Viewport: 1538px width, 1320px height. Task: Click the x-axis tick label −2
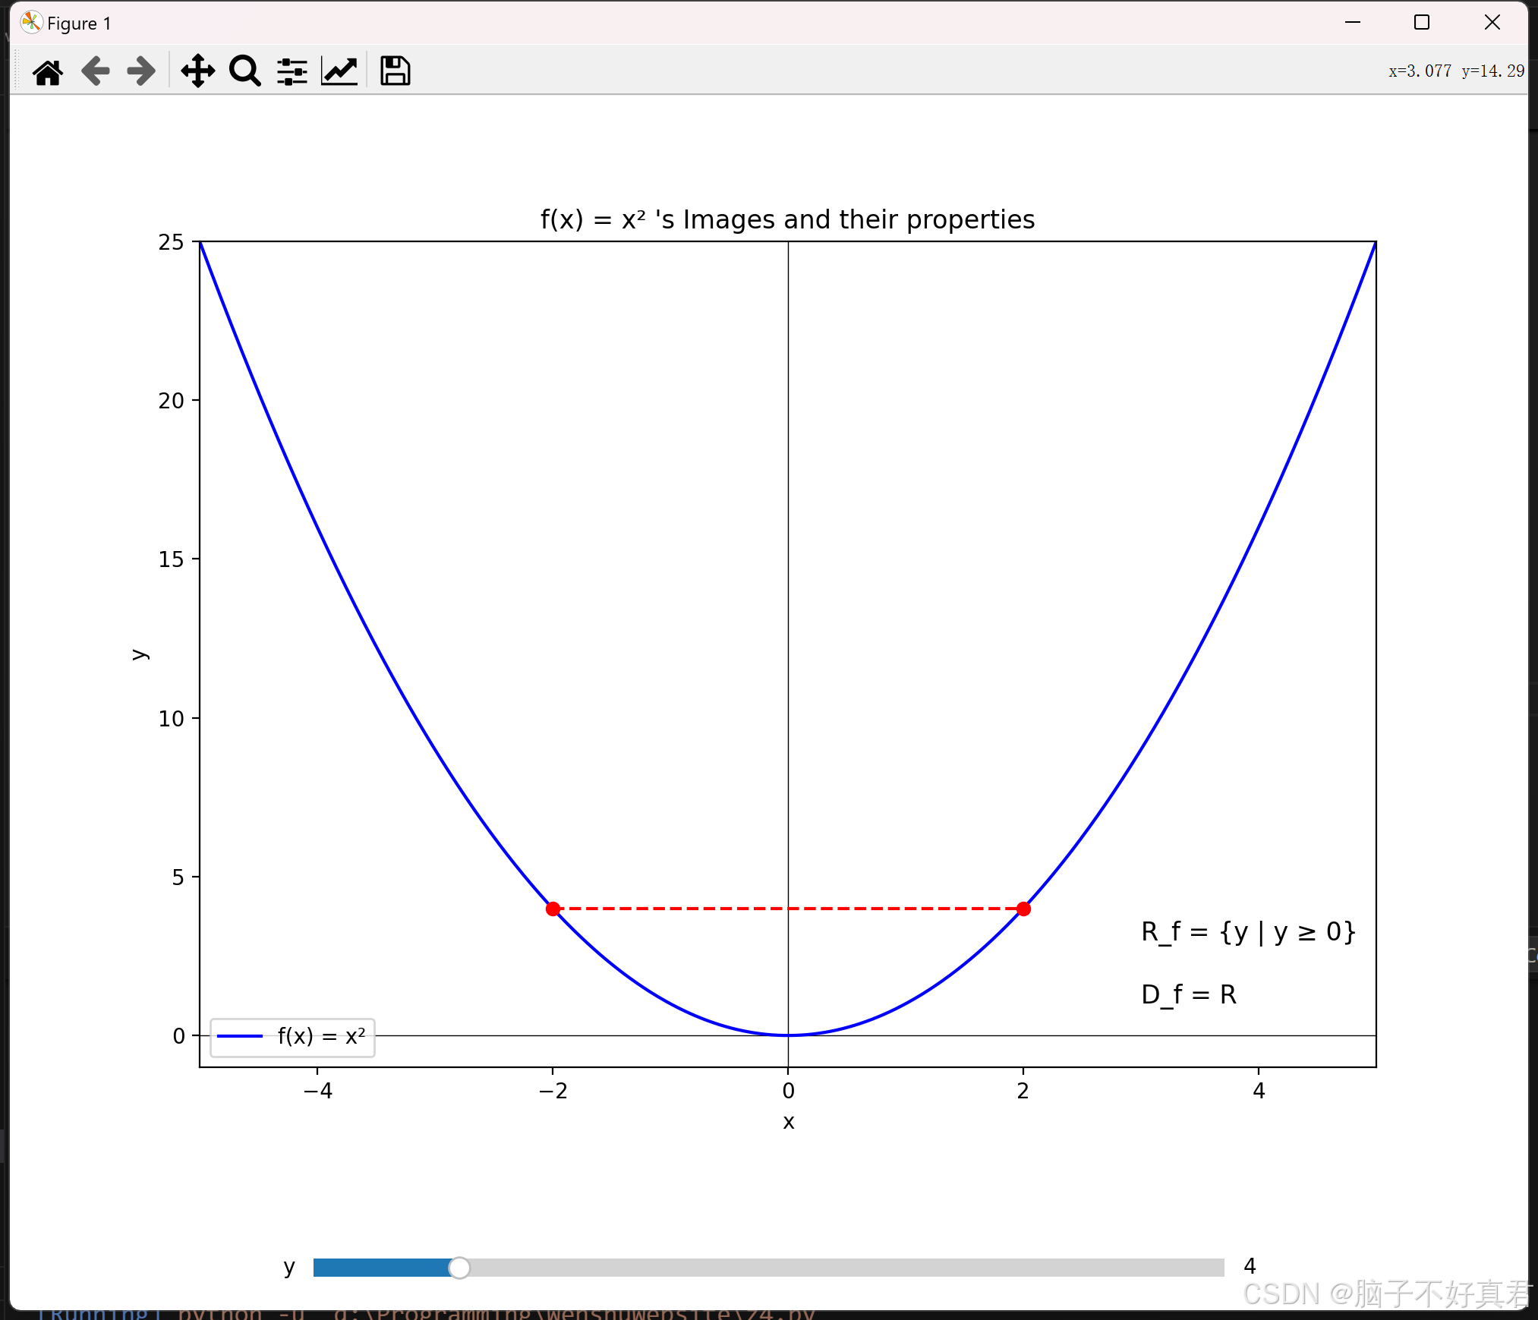pos(553,1092)
